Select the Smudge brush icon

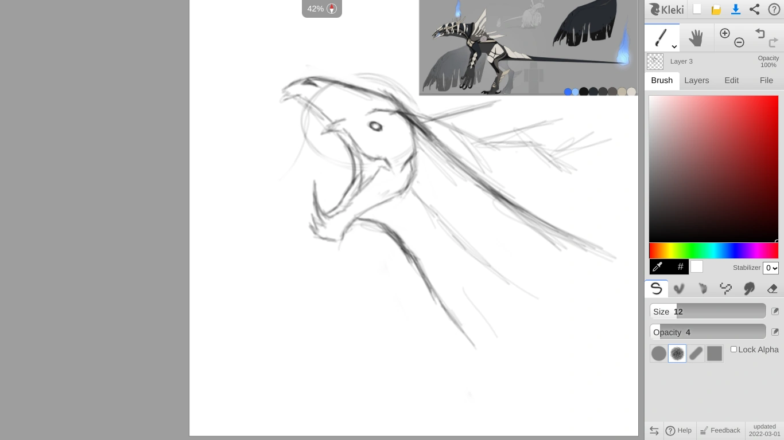tap(749, 288)
